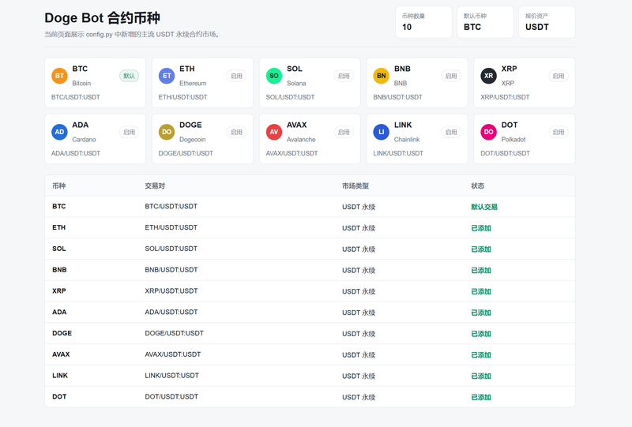Click BTC/USDT:USDT on the BTC card
Screen dimensions: 632x427
(75, 97)
